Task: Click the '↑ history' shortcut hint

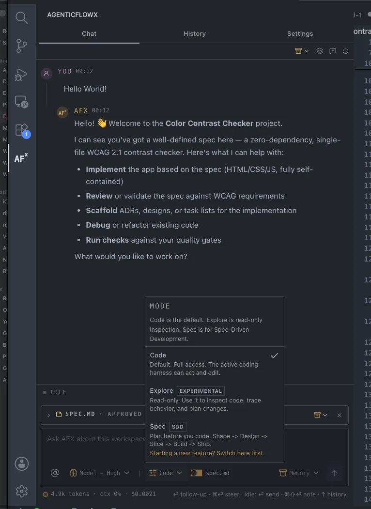Action: [334, 494]
